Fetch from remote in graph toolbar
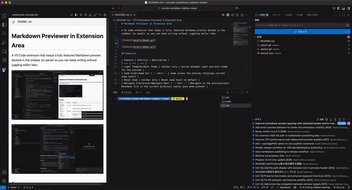The image size is (352, 190). pos(331,119)
